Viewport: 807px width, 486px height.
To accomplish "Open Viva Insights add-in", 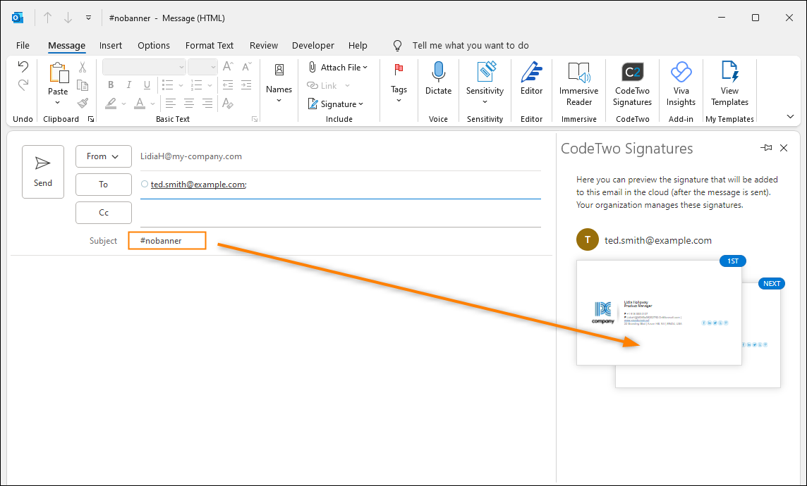I will click(681, 84).
